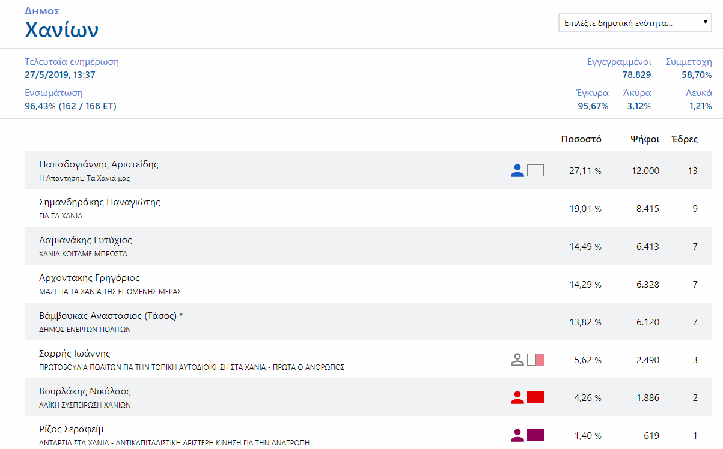Click the registered voters value 78.829
This screenshot has width=723, height=449.
point(636,75)
